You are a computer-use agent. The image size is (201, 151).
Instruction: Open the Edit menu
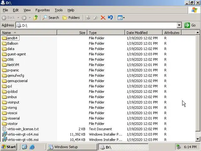point(16,10)
